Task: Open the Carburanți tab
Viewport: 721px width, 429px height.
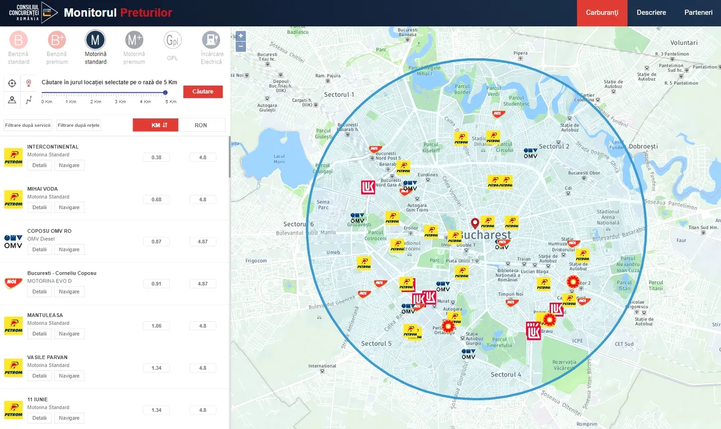Action: (x=602, y=12)
